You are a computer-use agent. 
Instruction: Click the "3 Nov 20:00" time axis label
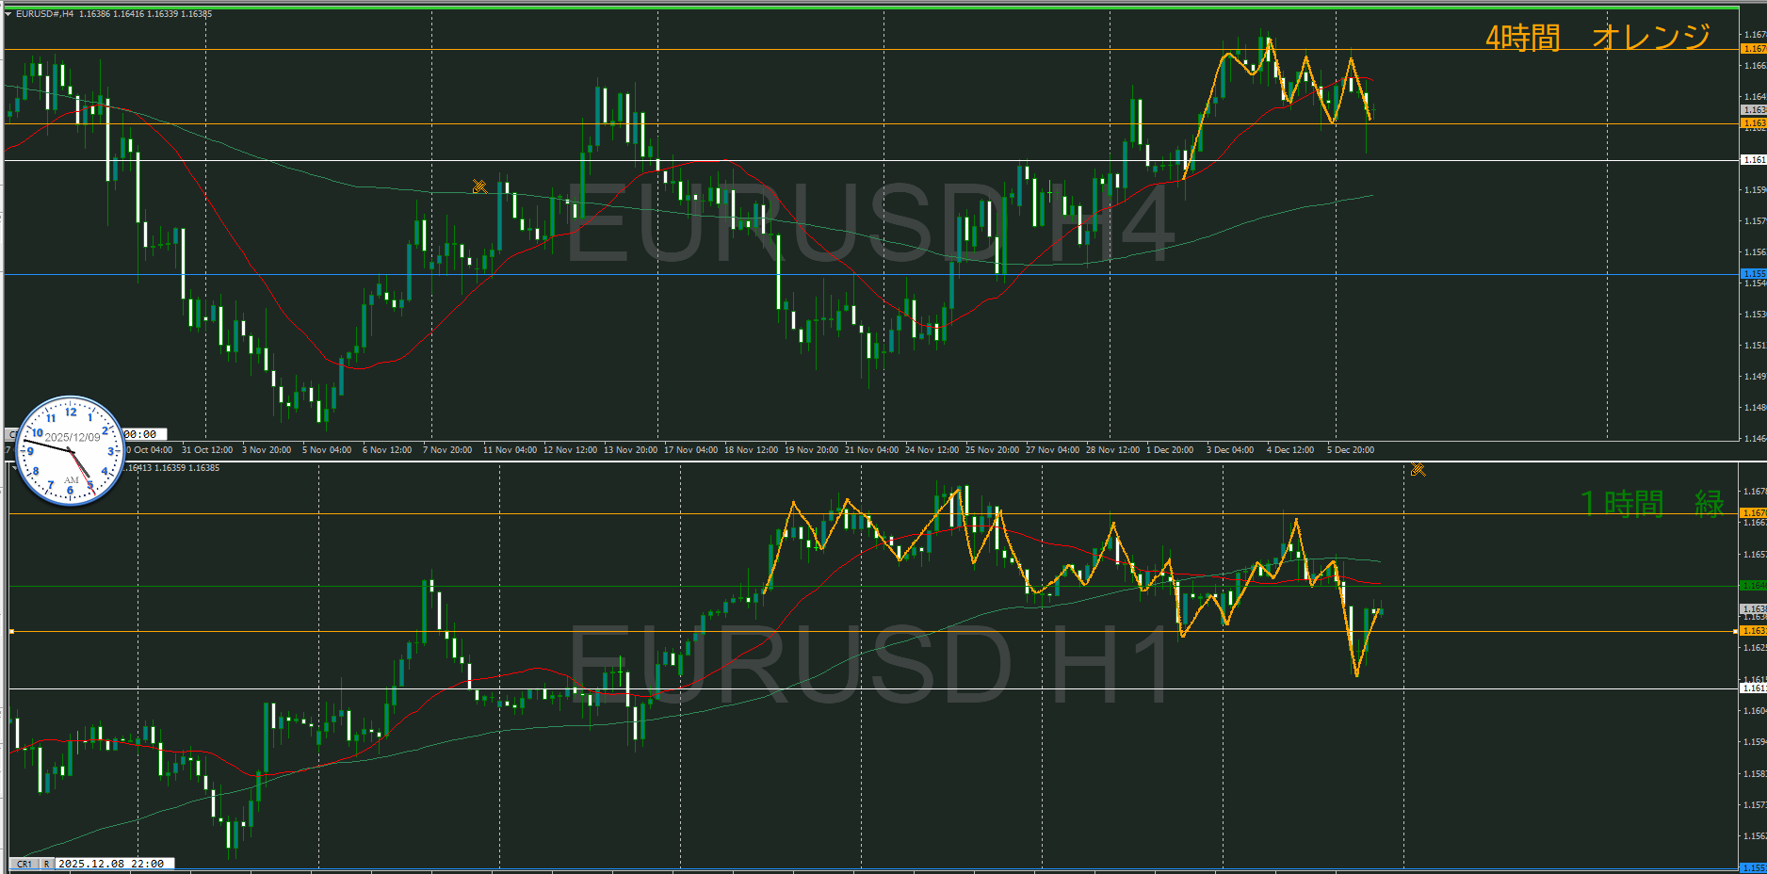coord(267,450)
